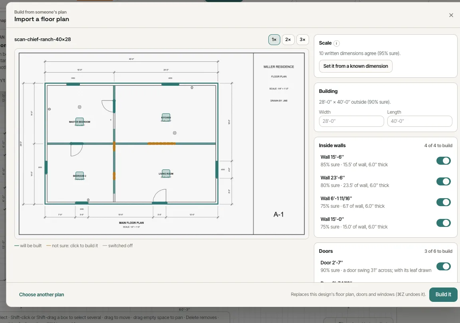Screen dimensions: 460x323
Task: Set preview zoom to 2×
Action: coord(288,39)
